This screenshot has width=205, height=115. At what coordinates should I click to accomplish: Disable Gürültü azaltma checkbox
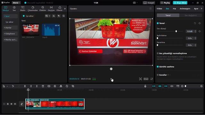(x=158, y=67)
